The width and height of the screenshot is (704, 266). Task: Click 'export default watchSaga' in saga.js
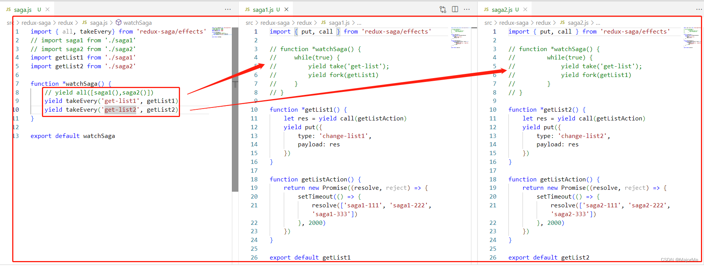pyautogui.click(x=73, y=136)
